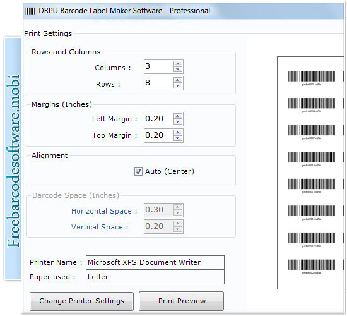Click the Columns value field
This screenshot has height=316, width=347.
click(158, 66)
